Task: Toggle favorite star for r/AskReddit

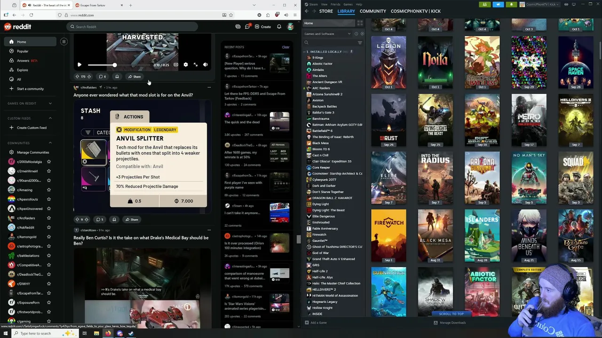Action: tap(48, 227)
